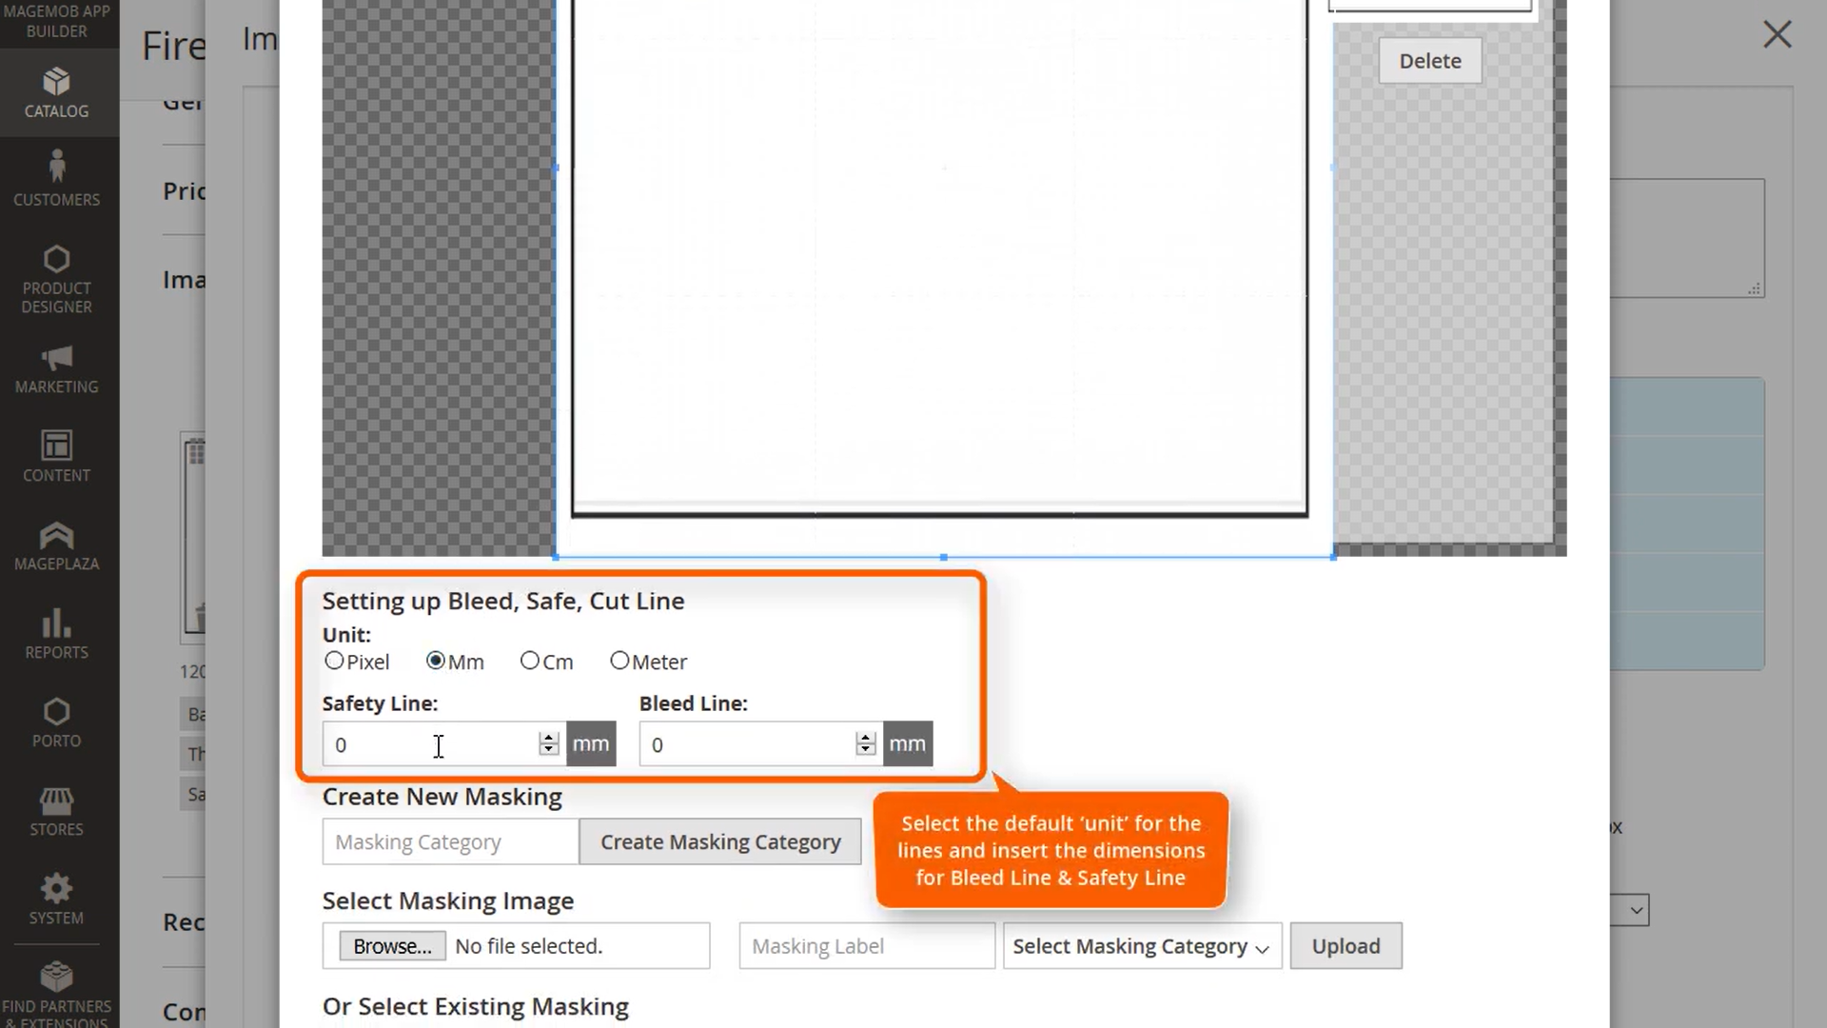Select Mm unit radio button

click(434, 661)
